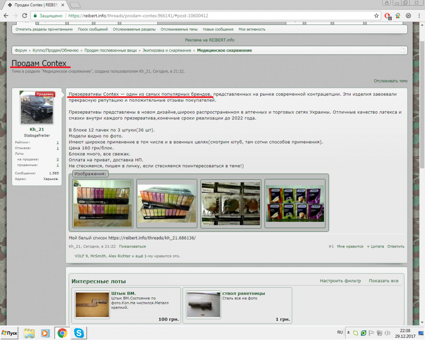Click the gray circular sync extension icon
This screenshot has height=340, width=425.
click(x=408, y=16)
